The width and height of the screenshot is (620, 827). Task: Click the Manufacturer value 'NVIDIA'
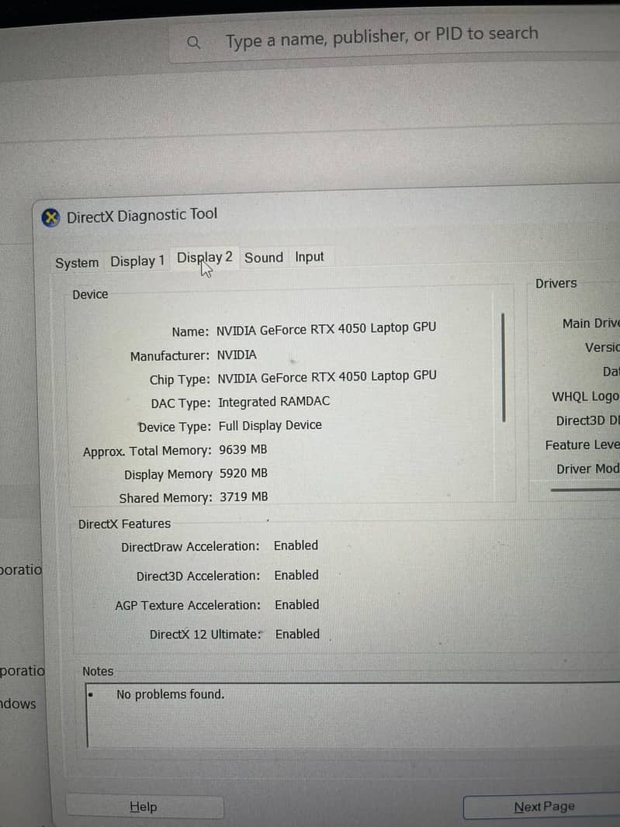tap(237, 355)
